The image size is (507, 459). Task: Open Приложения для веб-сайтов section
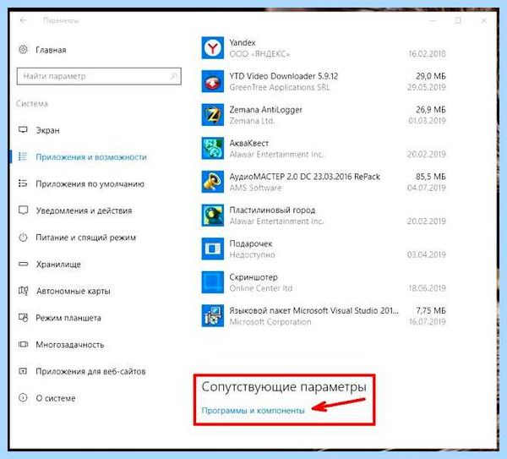click(x=90, y=371)
